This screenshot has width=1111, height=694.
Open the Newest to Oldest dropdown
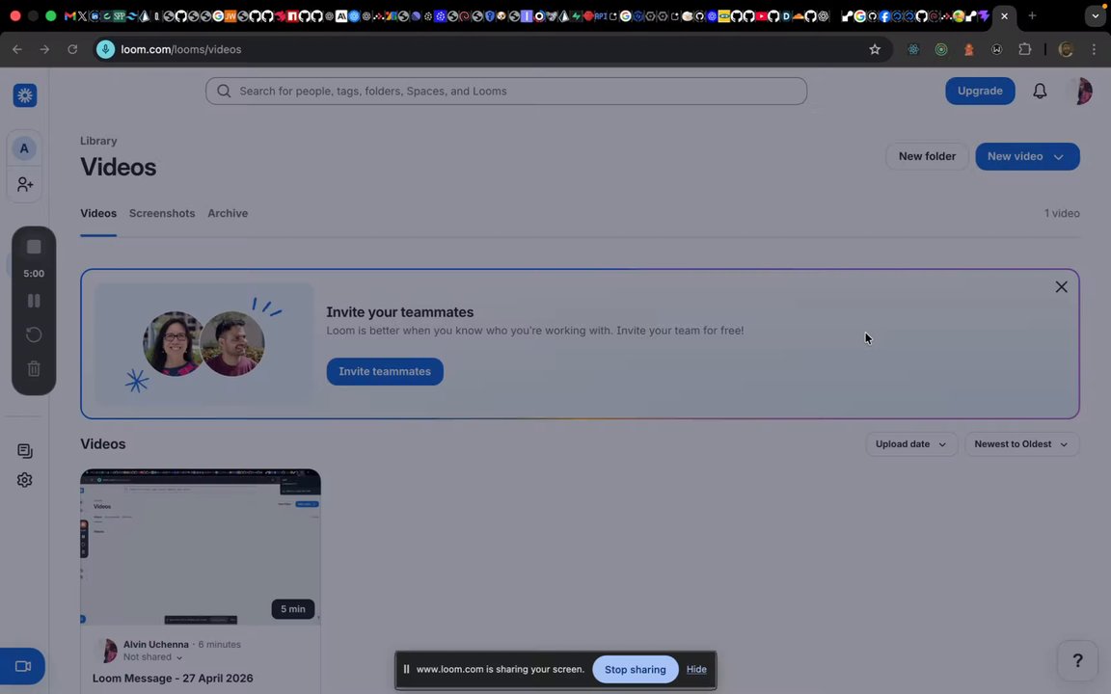coord(1021,444)
